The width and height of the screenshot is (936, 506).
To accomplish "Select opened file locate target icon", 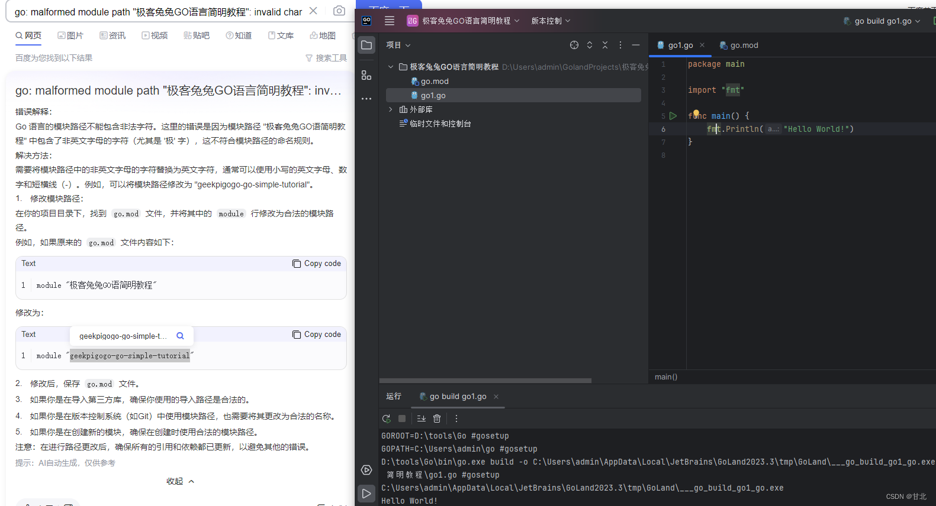I will coord(574,45).
